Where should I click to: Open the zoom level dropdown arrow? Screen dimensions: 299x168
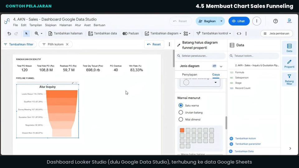(41, 34)
